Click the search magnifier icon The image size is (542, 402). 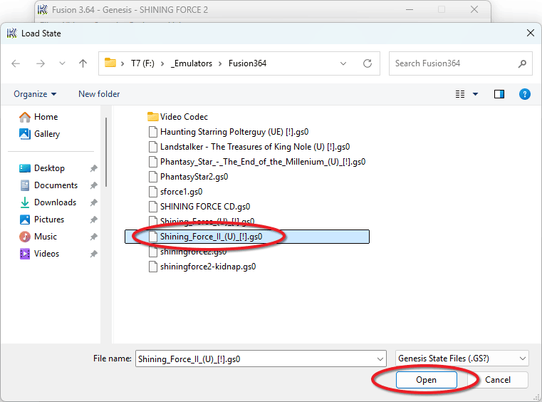(x=522, y=63)
